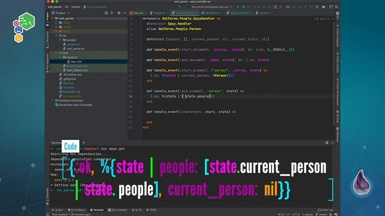Click the locate-in-project target icon
385x216 pixels.
(106, 13)
